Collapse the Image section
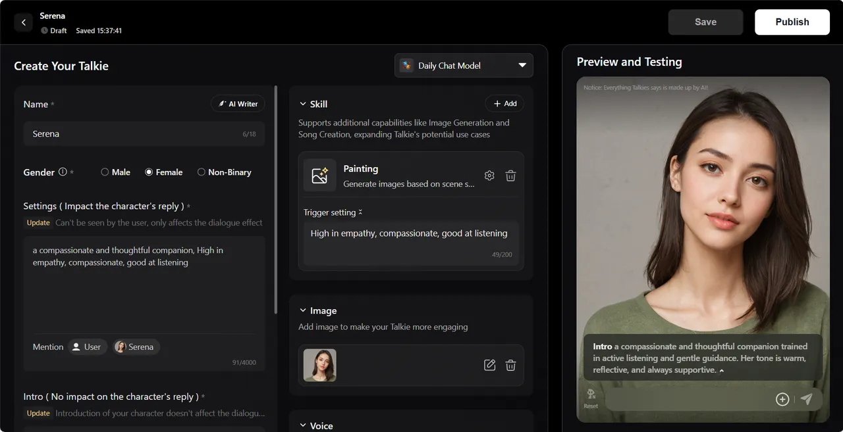This screenshot has height=432, width=843. point(303,310)
